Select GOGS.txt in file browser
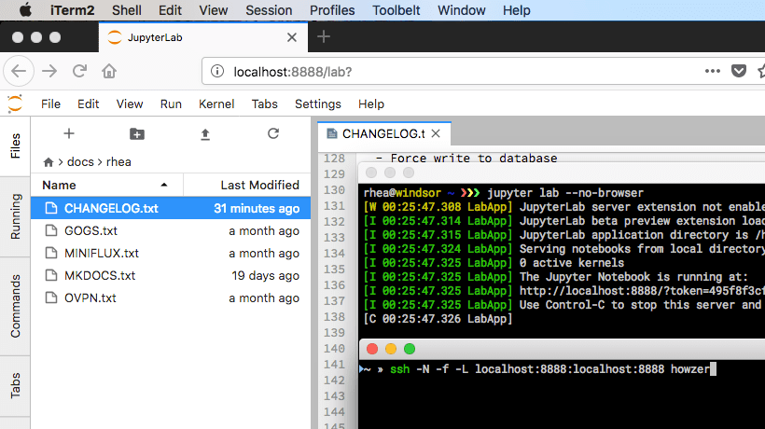 [x=171, y=230]
